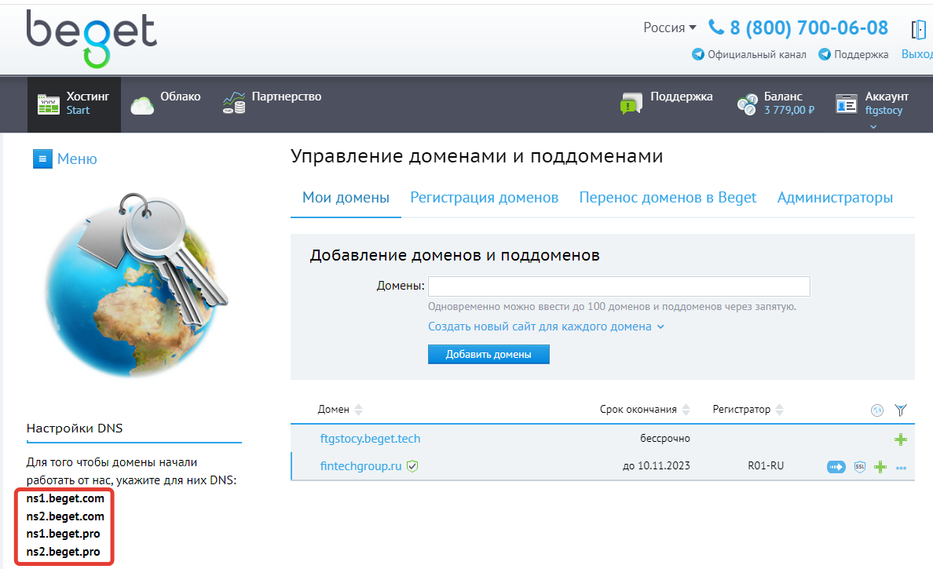933x569 pixels.
Task: Click the globe icon in table header
Action: pos(877,410)
